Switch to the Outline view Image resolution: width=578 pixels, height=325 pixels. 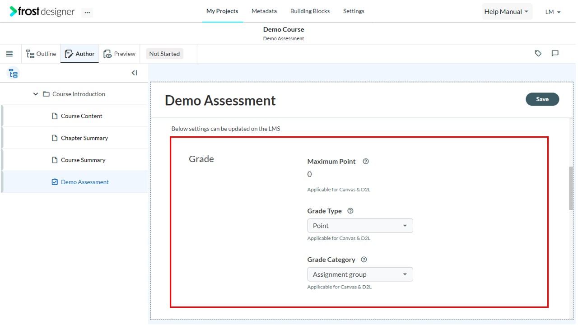point(41,54)
